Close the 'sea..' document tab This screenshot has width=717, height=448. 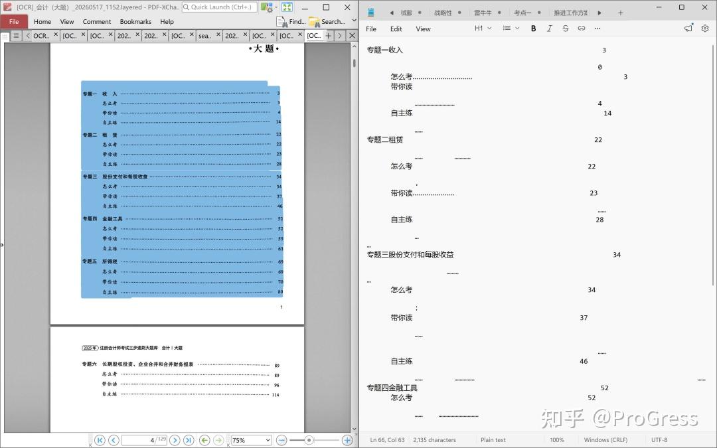coord(218,34)
